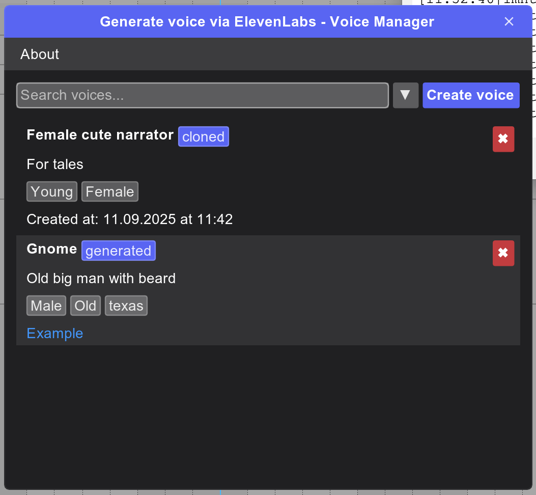This screenshot has height=495, width=536.
Task: Click the Voice Manager title bar text
Action: point(267,21)
